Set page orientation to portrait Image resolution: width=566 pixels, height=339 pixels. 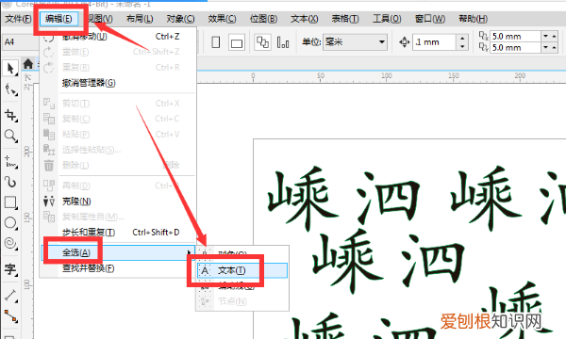216,42
